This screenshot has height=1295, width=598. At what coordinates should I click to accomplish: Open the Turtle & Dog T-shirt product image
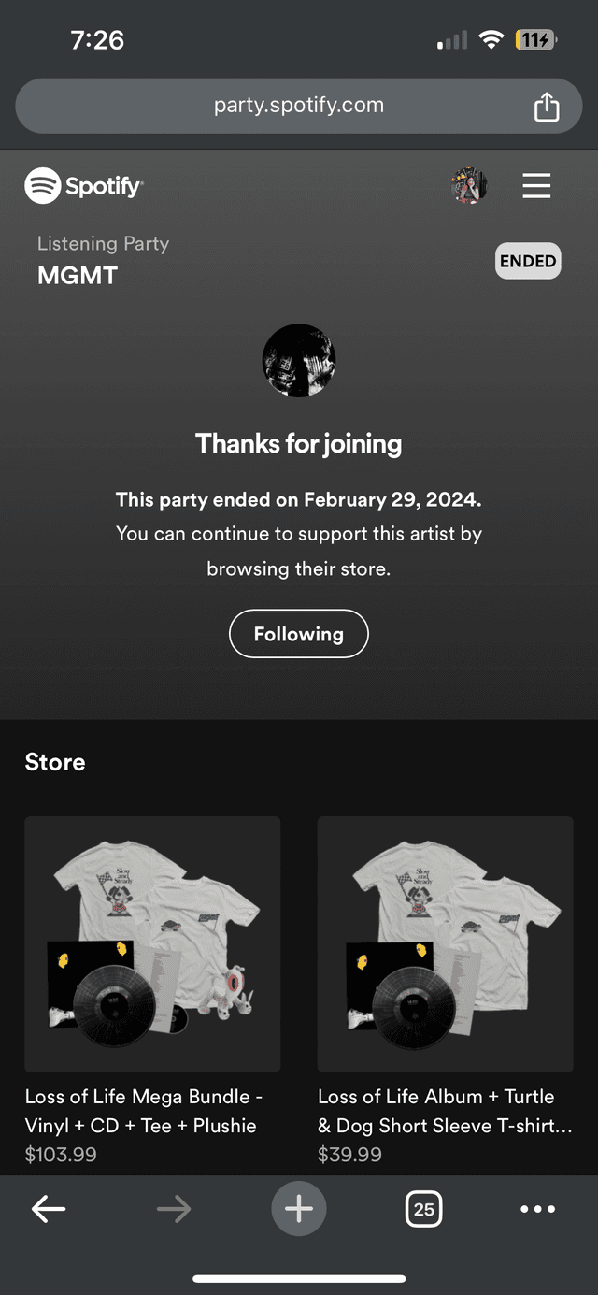(445, 943)
